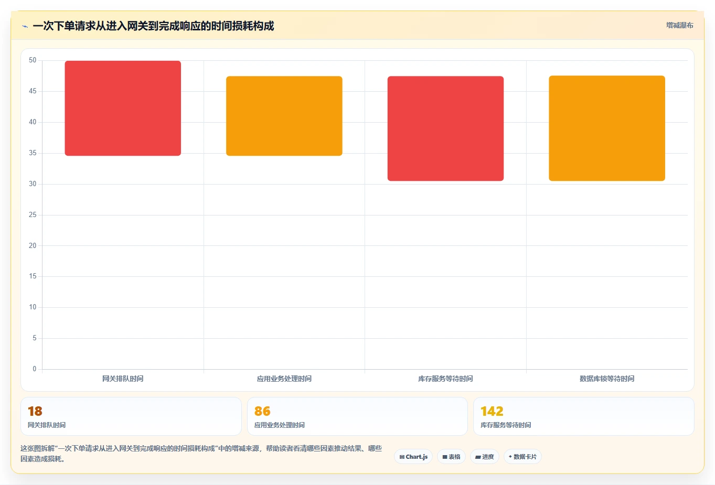Image resolution: width=715 pixels, height=485 pixels.
Task: Select the Chart.js tag chip
Action: coord(413,457)
